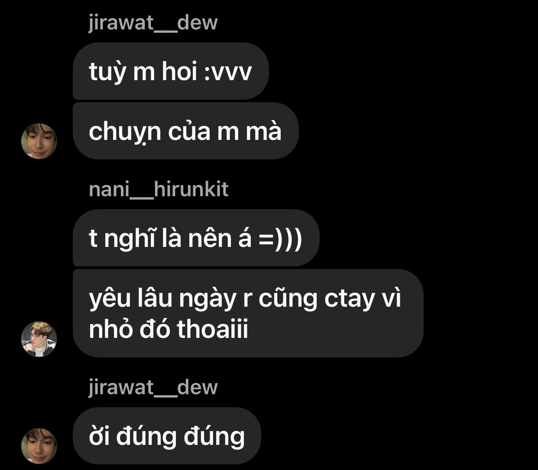Click the '=)))' emoticon in nani's message
The height and width of the screenshot is (470, 538).
click(280, 239)
